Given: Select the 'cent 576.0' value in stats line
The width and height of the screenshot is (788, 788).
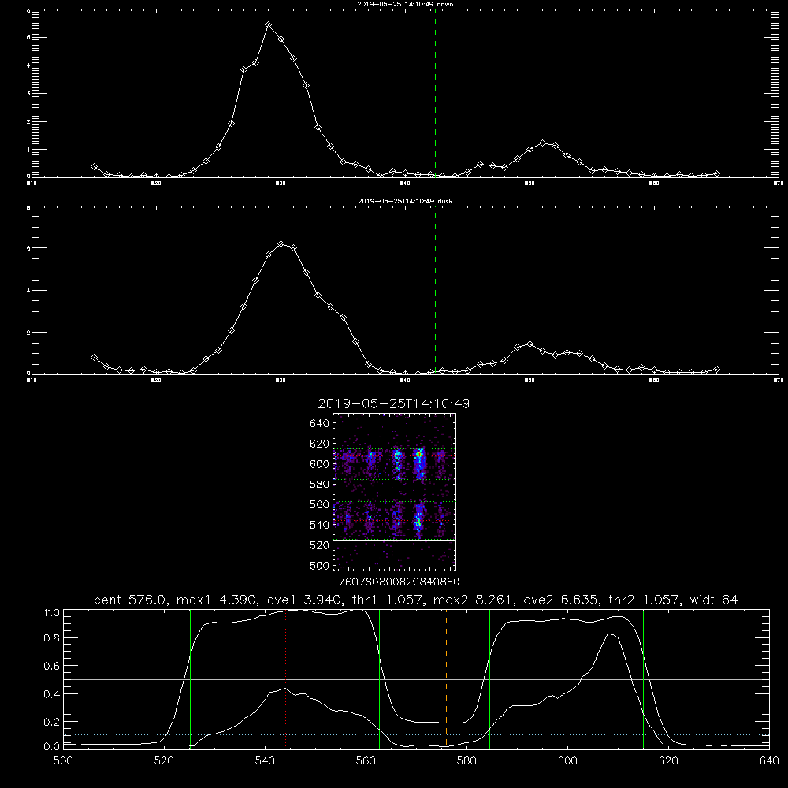Looking at the screenshot, I should (x=128, y=600).
